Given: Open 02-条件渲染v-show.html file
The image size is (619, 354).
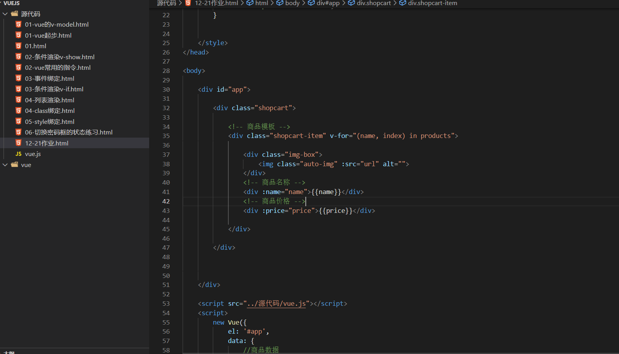Looking at the screenshot, I should click(60, 57).
